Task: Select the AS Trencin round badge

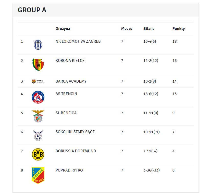Action: click(38, 97)
